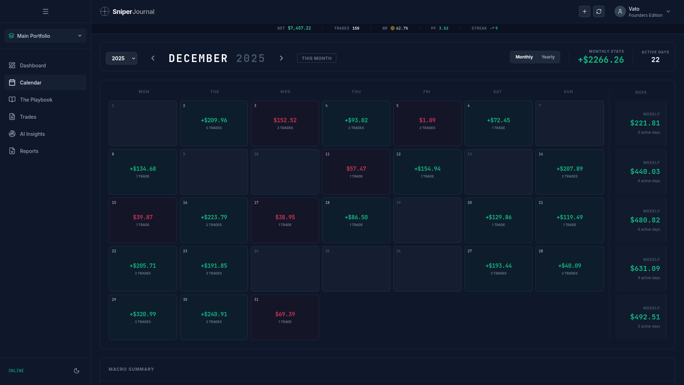Select December 31 cell $69.39
Image resolution: width=684 pixels, height=385 pixels.
pyautogui.click(x=285, y=317)
